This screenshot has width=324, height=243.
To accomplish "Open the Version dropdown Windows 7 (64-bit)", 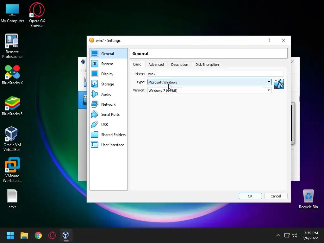I will point(209,90).
